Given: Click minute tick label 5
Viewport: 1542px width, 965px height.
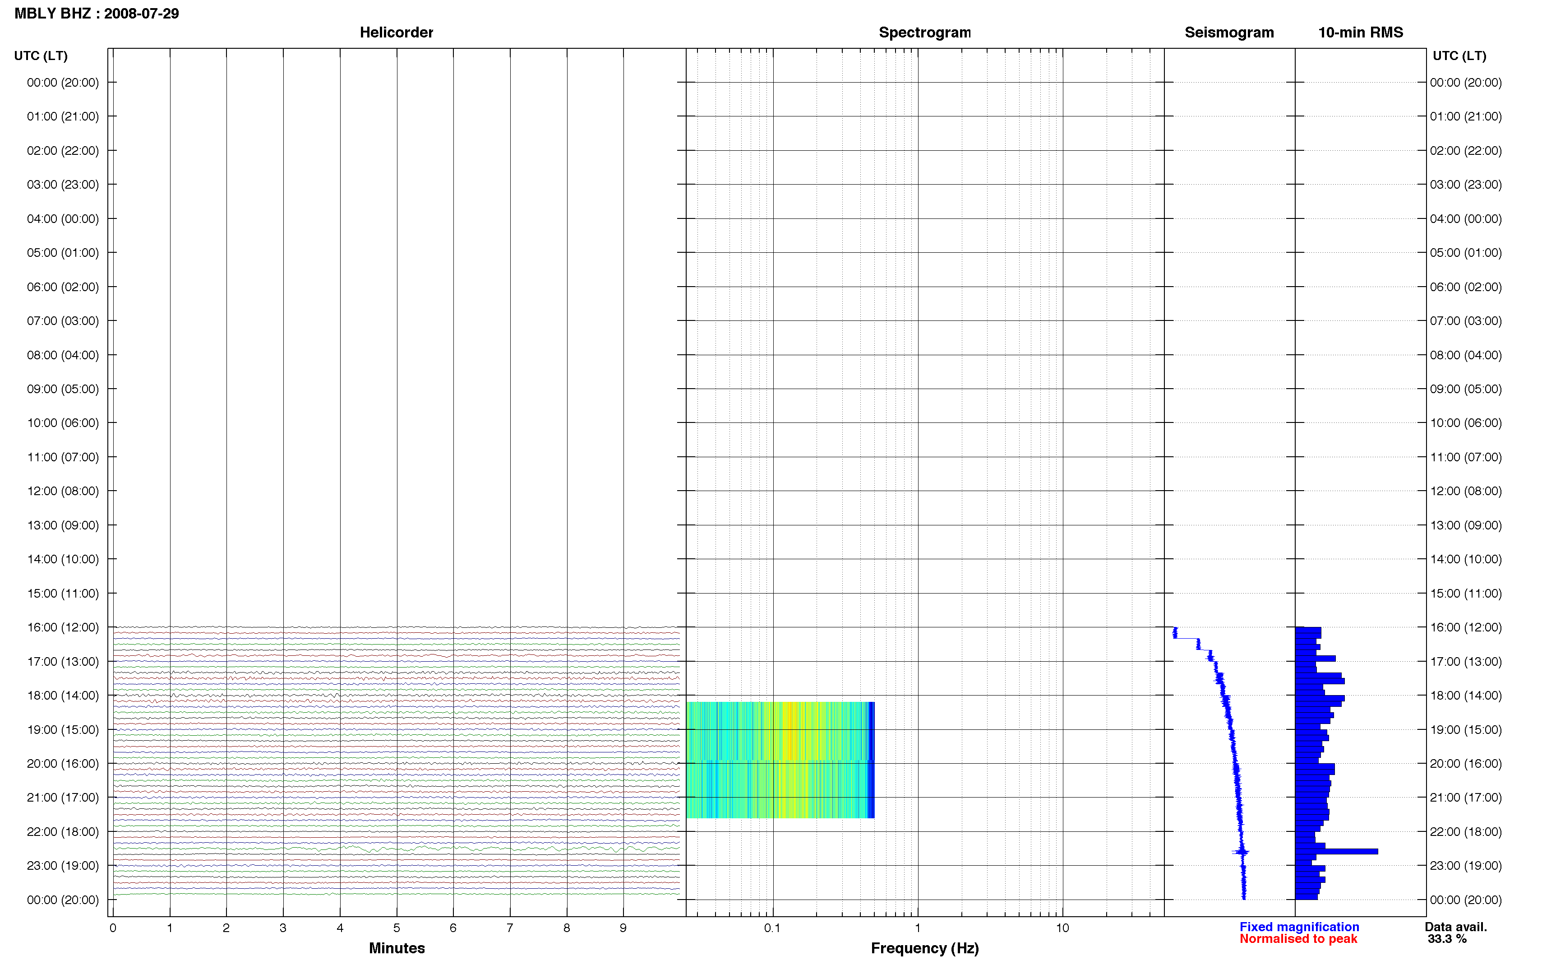Looking at the screenshot, I should click(x=397, y=928).
